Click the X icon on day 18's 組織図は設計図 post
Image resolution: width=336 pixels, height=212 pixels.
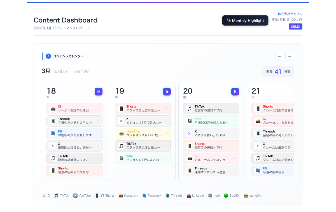(53, 146)
